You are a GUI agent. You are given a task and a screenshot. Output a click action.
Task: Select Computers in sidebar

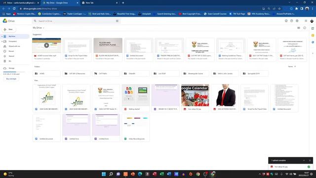pos(15,42)
